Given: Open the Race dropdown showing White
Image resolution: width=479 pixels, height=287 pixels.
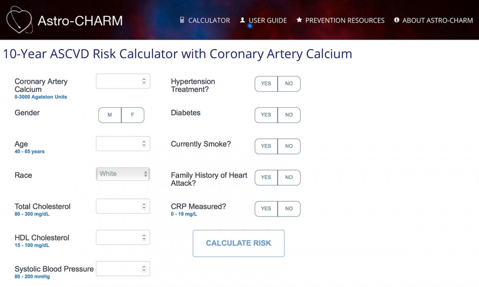Looking at the screenshot, I should point(123,174).
